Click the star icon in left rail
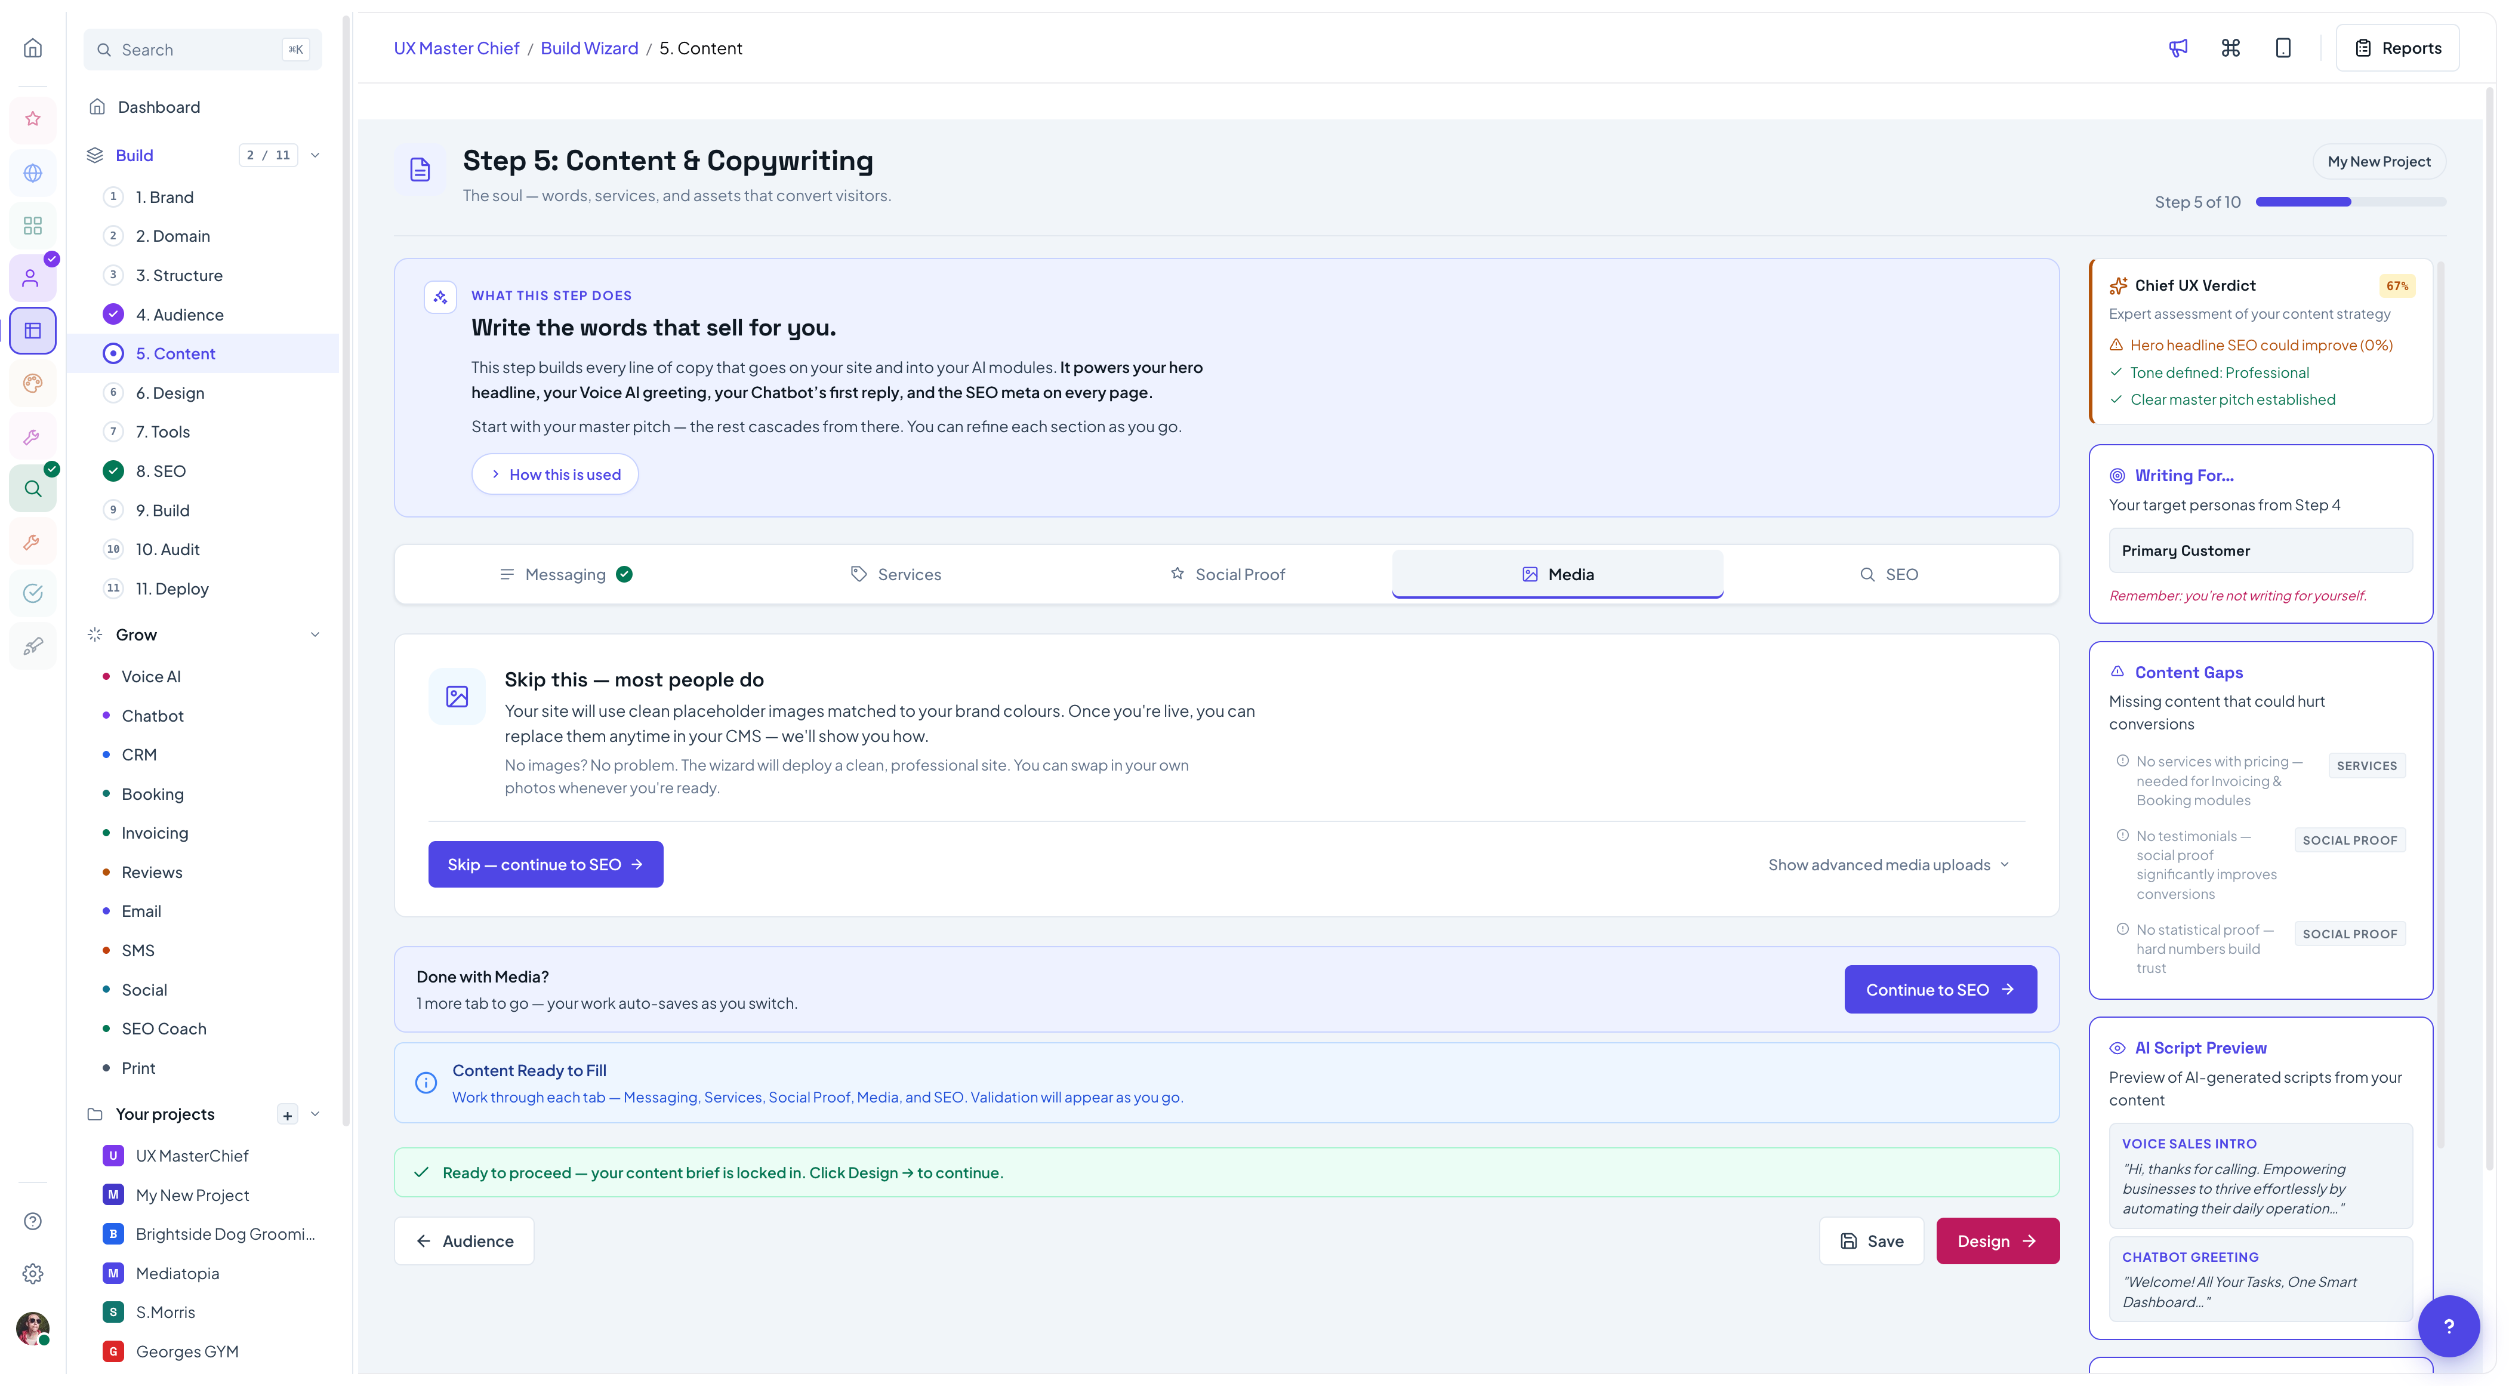The image size is (2509, 1386). [32, 119]
